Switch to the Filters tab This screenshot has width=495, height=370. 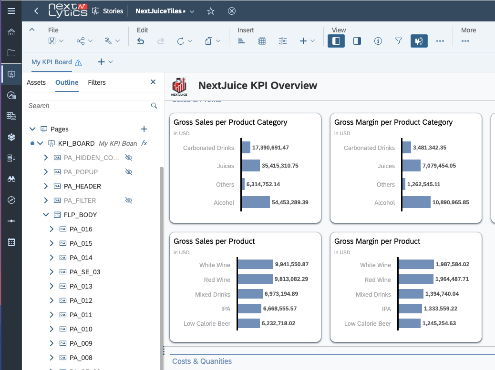(97, 82)
